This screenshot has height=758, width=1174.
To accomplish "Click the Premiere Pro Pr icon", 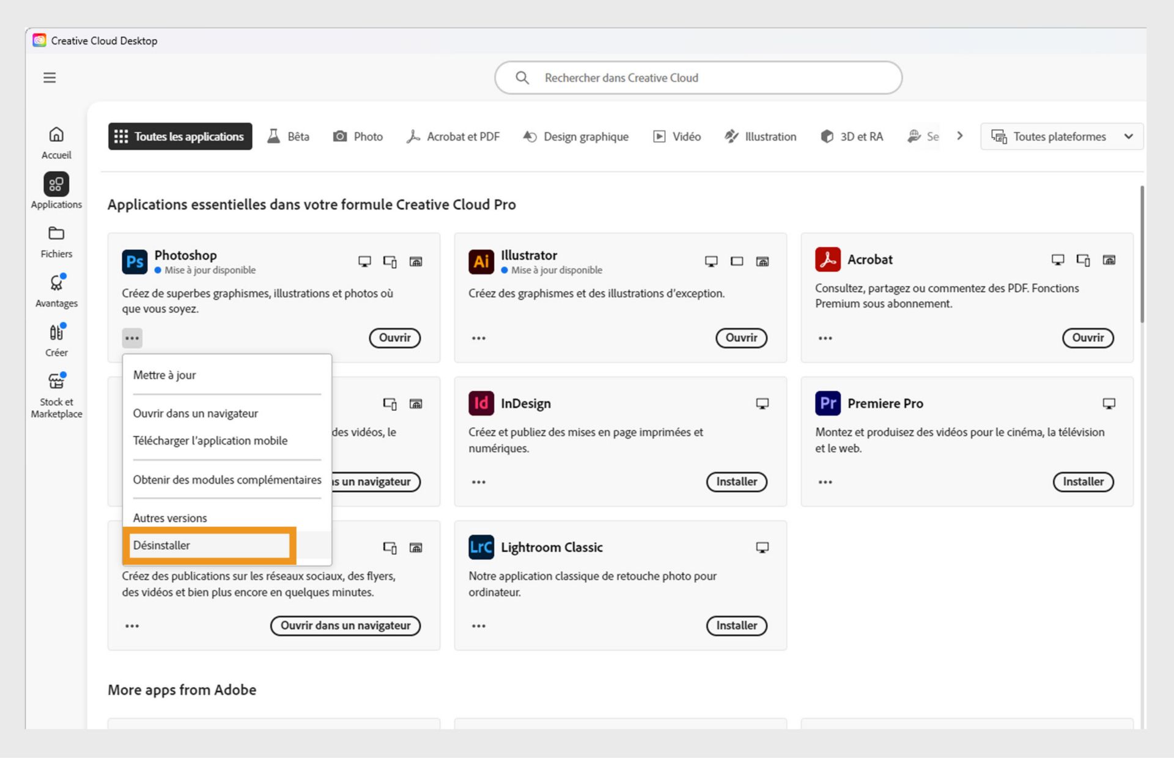I will pos(827,403).
